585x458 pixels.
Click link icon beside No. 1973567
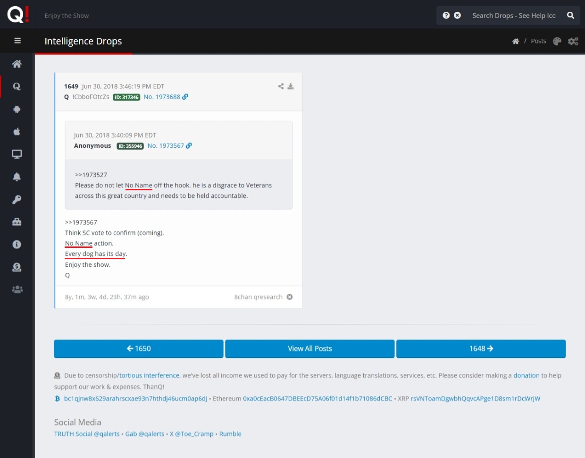click(189, 146)
